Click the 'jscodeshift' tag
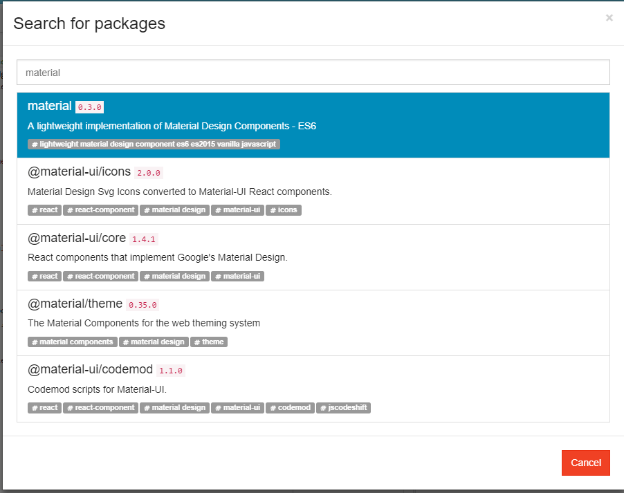The height and width of the screenshot is (493, 624). (x=343, y=407)
